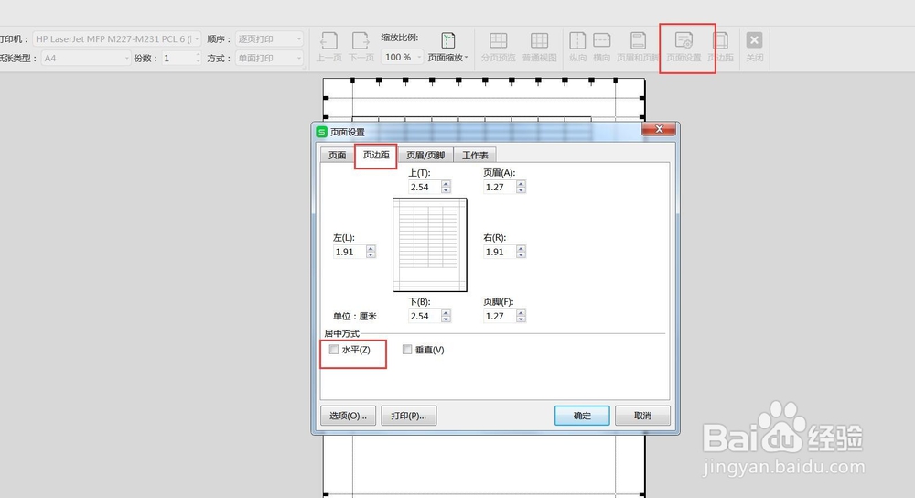Screen dimensions: 915x498
Task: Click the 打印(P)... button
Action: [x=408, y=416]
